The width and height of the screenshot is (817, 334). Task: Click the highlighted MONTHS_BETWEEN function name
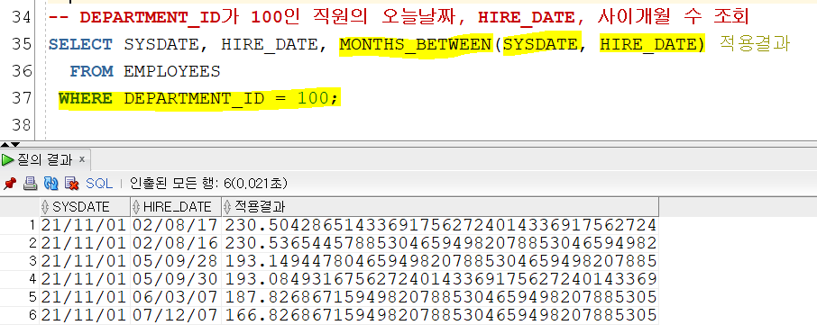tap(416, 44)
